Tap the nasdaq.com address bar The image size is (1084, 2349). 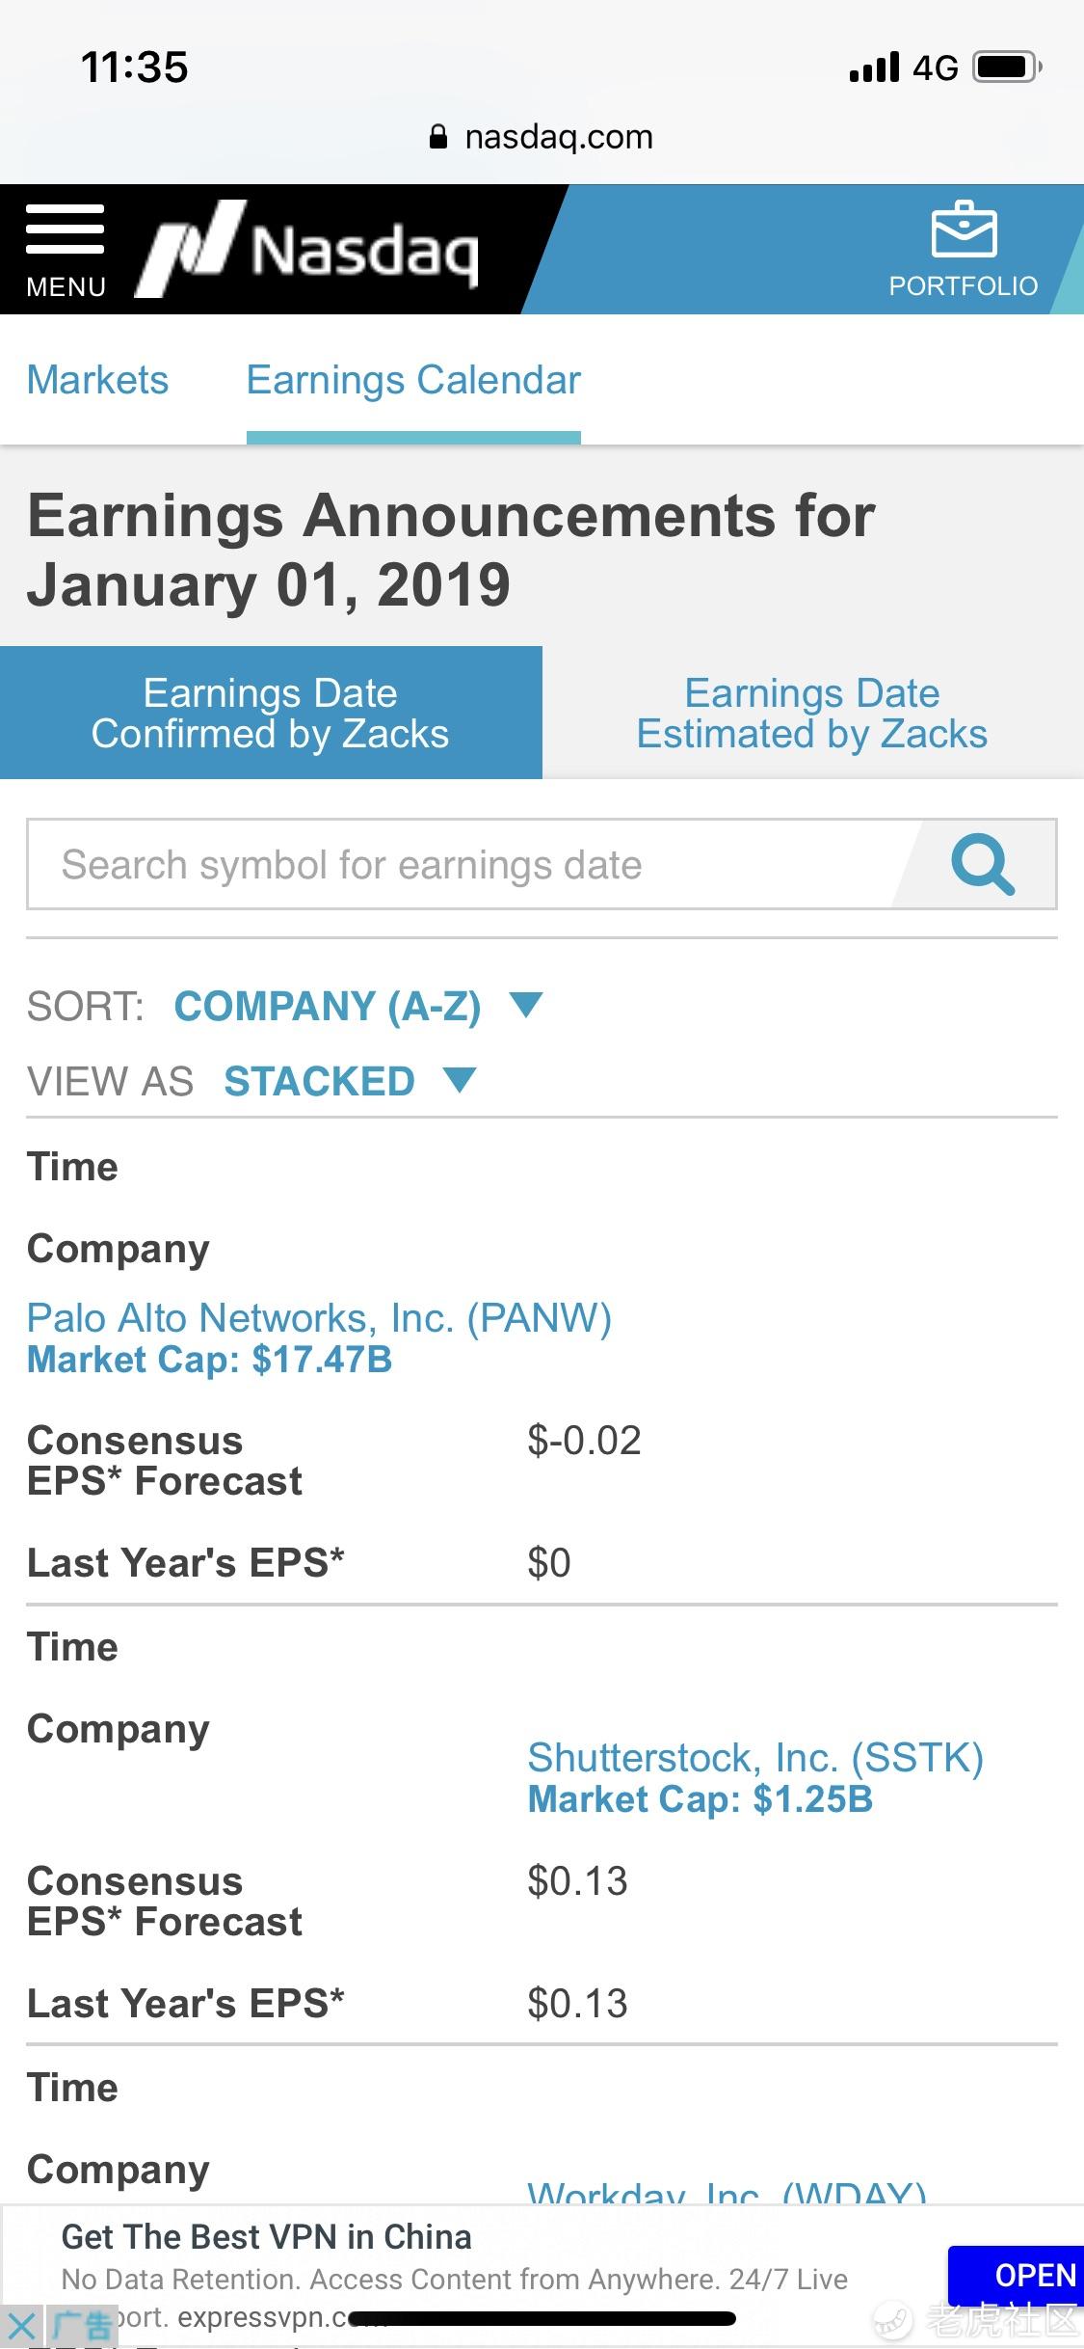click(x=557, y=137)
